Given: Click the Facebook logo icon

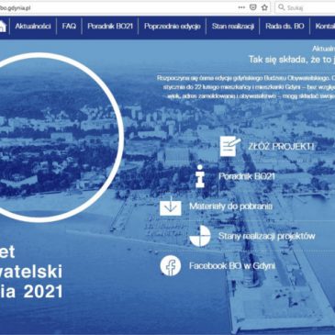Looking at the screenshot, I should coord(171,265).
